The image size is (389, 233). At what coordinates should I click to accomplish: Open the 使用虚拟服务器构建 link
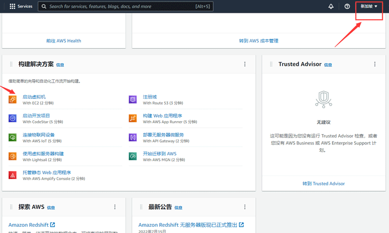pos(43,153)
